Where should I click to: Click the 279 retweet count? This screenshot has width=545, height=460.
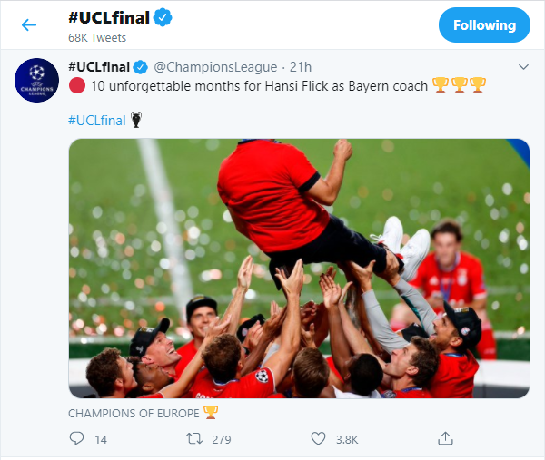[x=219, y=439]
